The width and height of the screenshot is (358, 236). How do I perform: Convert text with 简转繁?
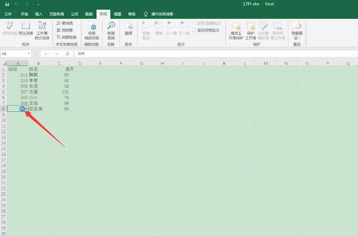click(65, 30)
